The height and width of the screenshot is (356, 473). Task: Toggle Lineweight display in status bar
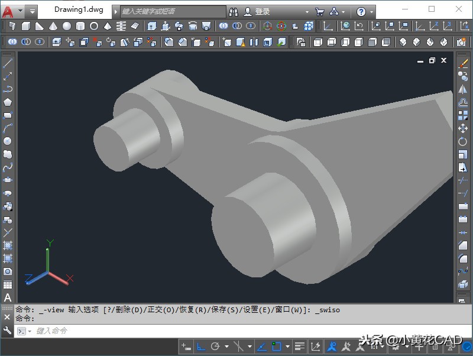300,347
